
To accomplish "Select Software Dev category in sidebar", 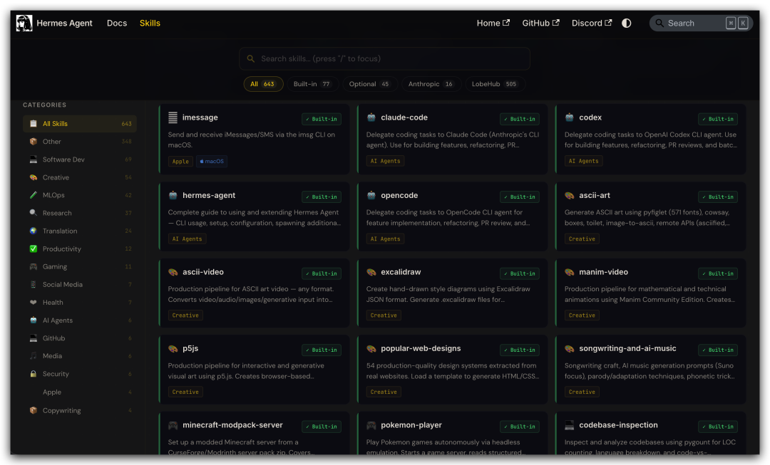I will 63,160.
